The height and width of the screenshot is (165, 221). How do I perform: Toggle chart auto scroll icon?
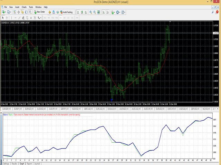click(104, 12)
